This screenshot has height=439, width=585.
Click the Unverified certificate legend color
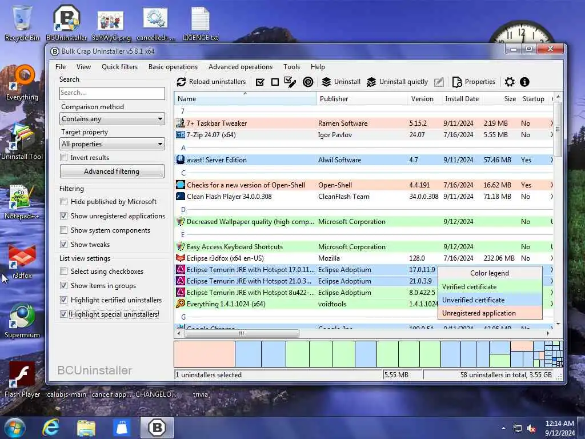pos(490,300)
